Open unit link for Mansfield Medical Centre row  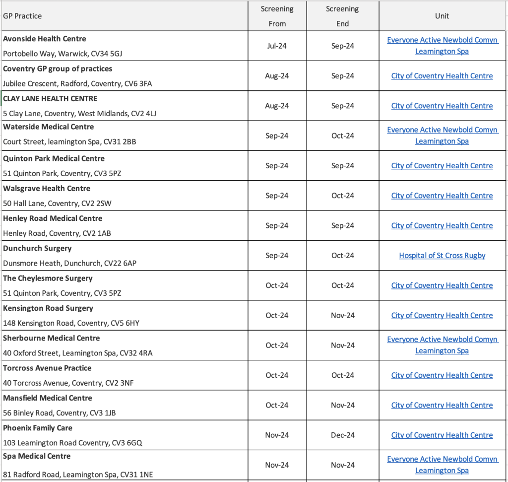[x=442, y=405]
